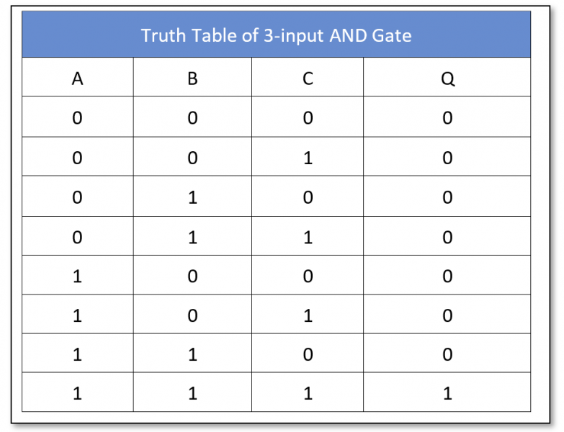Click the table title header banner
This screenshot has height=432, width=564.
pos(276,34)
